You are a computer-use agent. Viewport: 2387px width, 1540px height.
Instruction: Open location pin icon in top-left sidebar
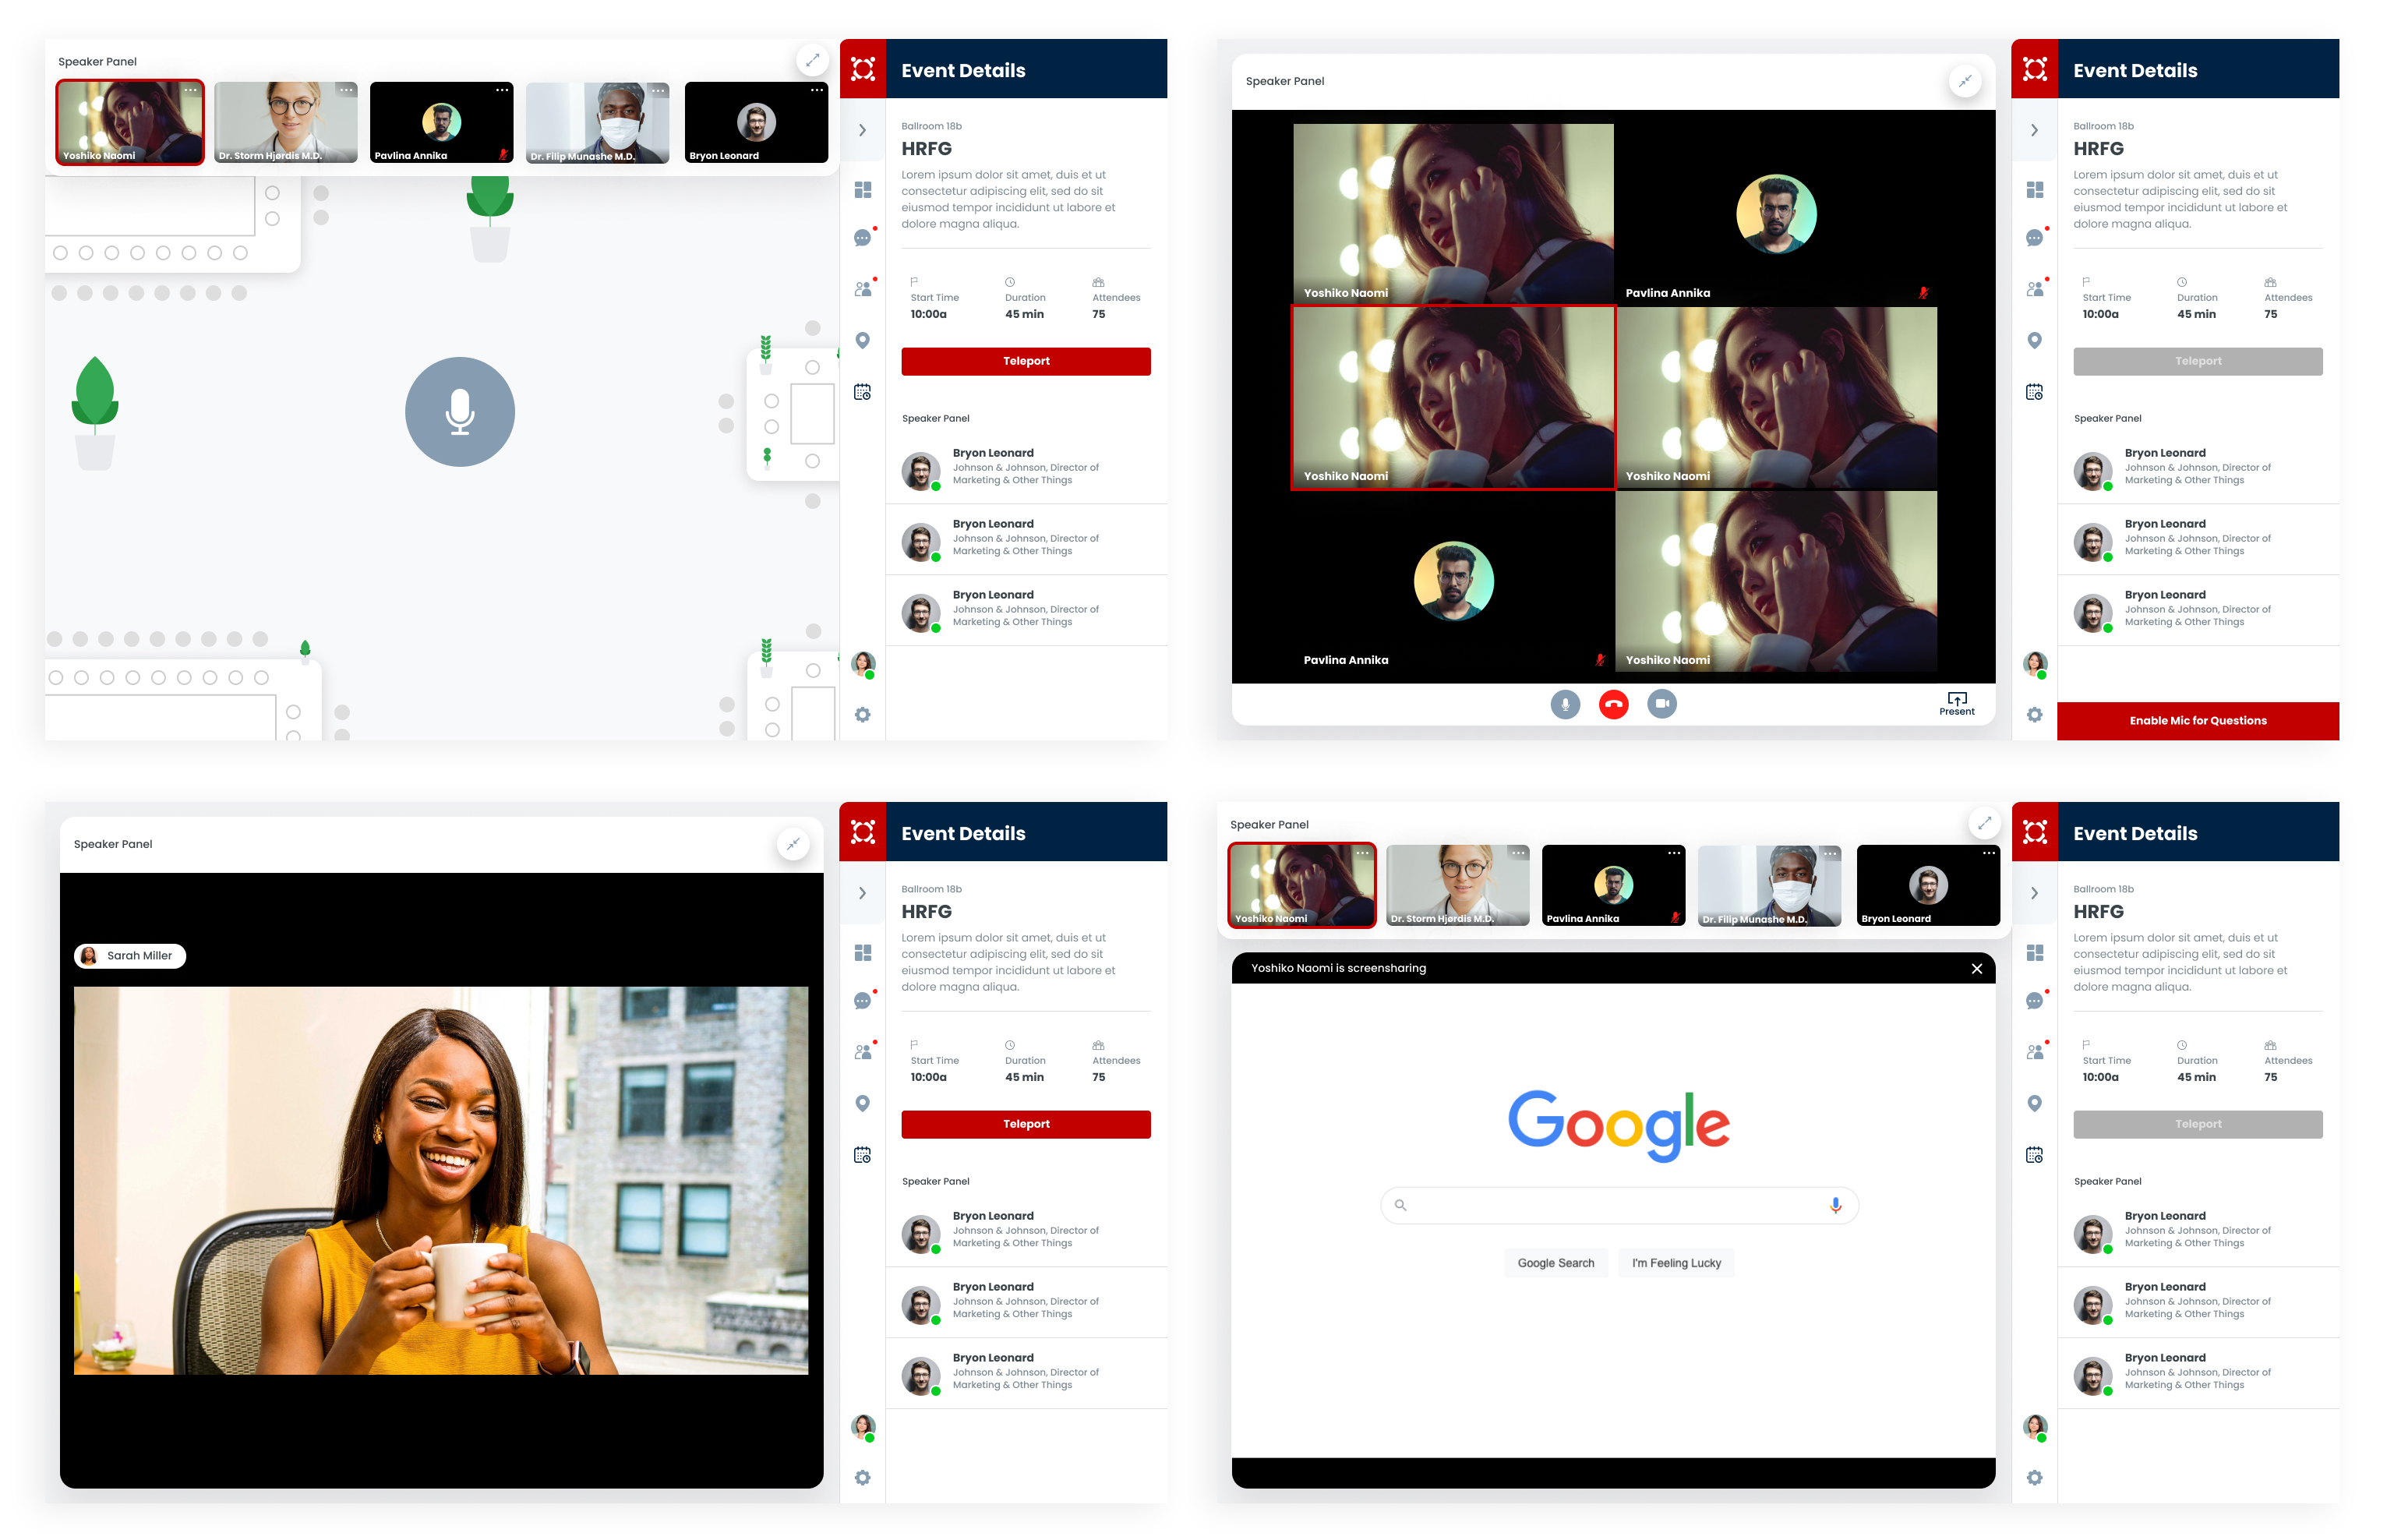[863, 340]
